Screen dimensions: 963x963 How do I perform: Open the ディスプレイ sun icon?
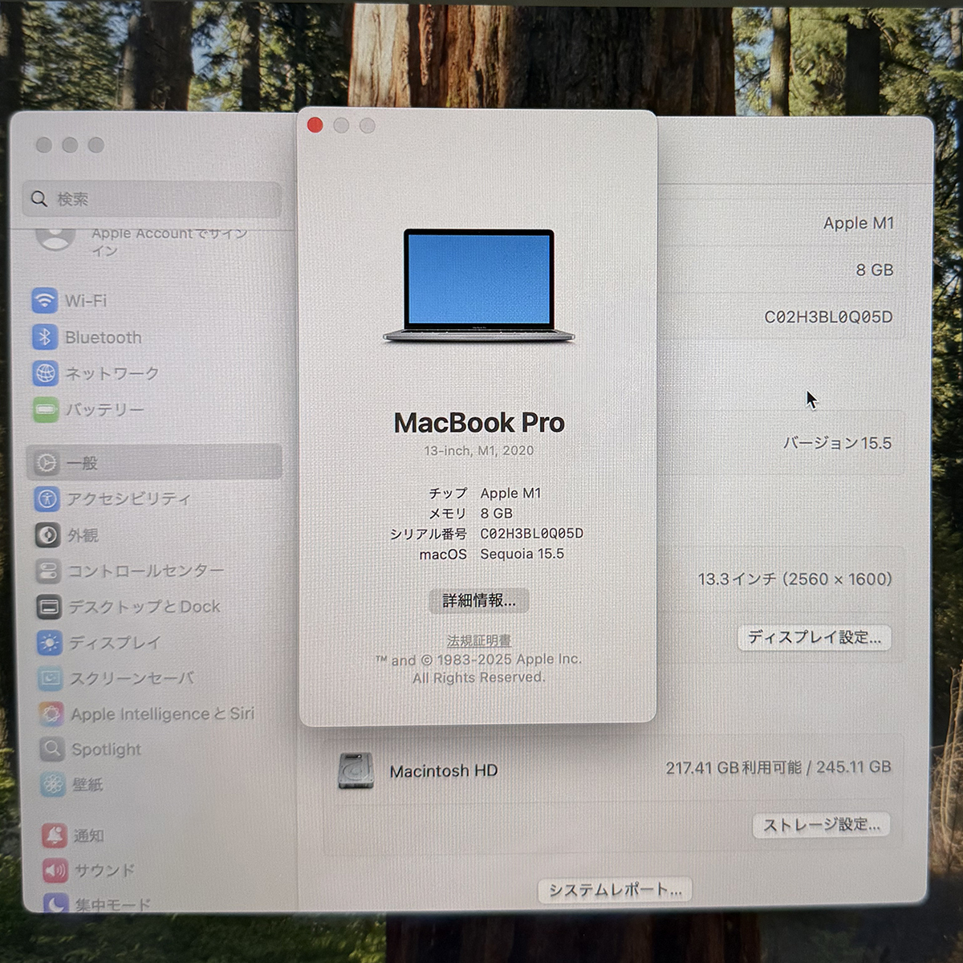click(50, 643)
